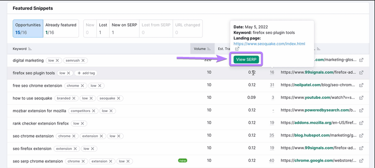Filter by New snippets tab
Viewport: 375px width, 168px height.
pos(90,28)
